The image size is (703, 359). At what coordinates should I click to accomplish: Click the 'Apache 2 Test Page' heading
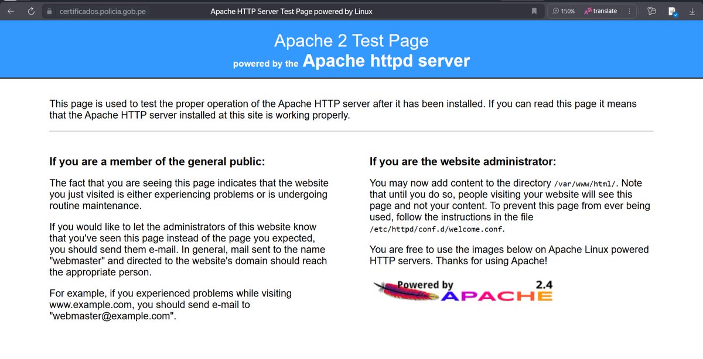351,40
